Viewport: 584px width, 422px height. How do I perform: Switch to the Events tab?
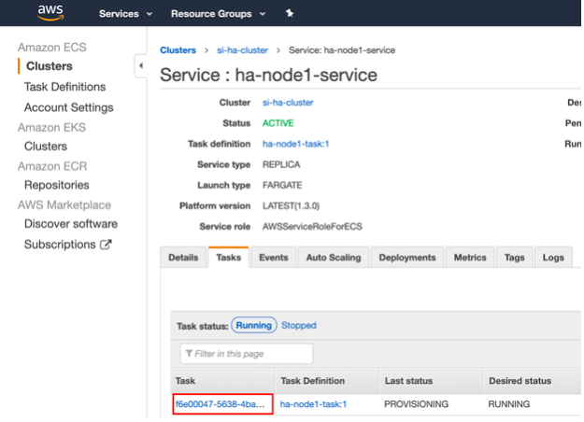pyautogui.click(x=274, y=257)
